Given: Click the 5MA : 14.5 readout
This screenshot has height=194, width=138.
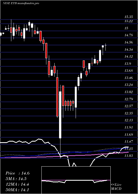Looking at the screenshot, I should [16, 179].
